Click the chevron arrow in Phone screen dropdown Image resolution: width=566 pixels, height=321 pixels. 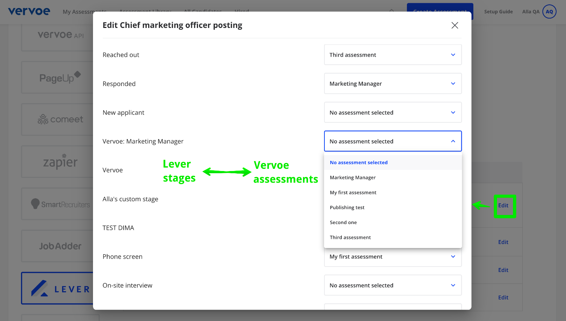coord(453,257)
